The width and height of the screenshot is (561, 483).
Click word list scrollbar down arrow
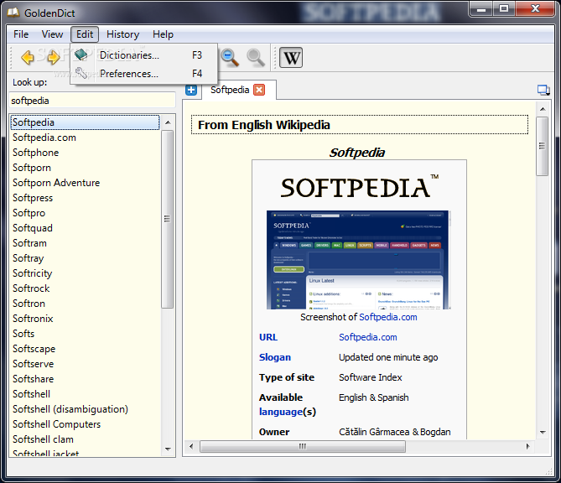tap(168, 449)
